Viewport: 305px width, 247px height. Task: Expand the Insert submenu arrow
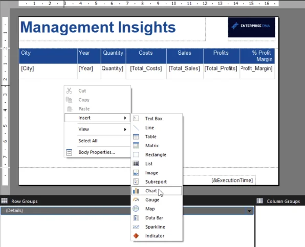(125, 118)
